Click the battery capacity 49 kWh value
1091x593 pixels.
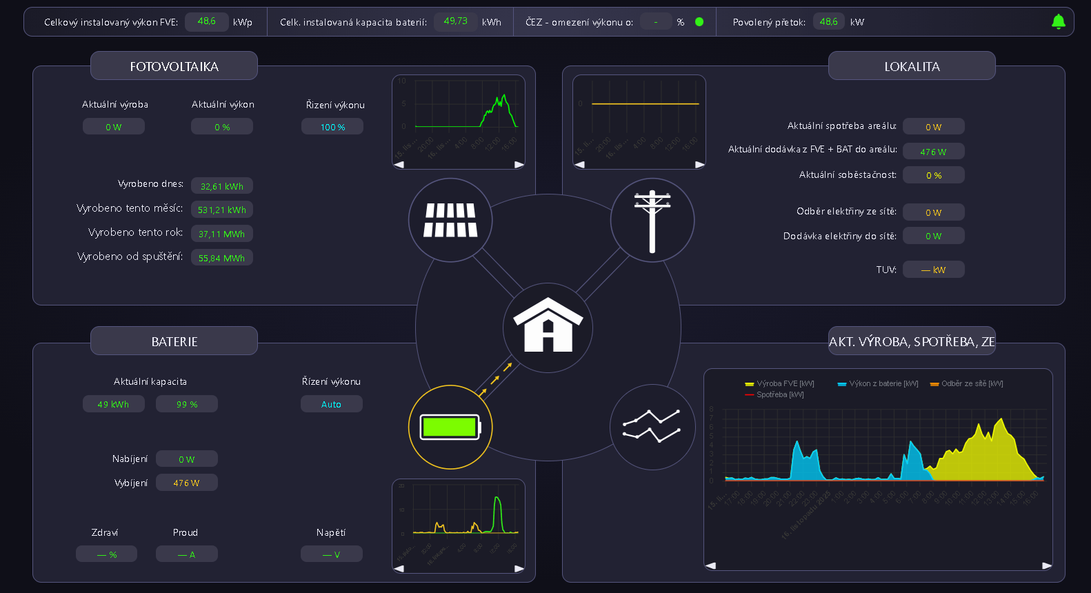[114, 404]
